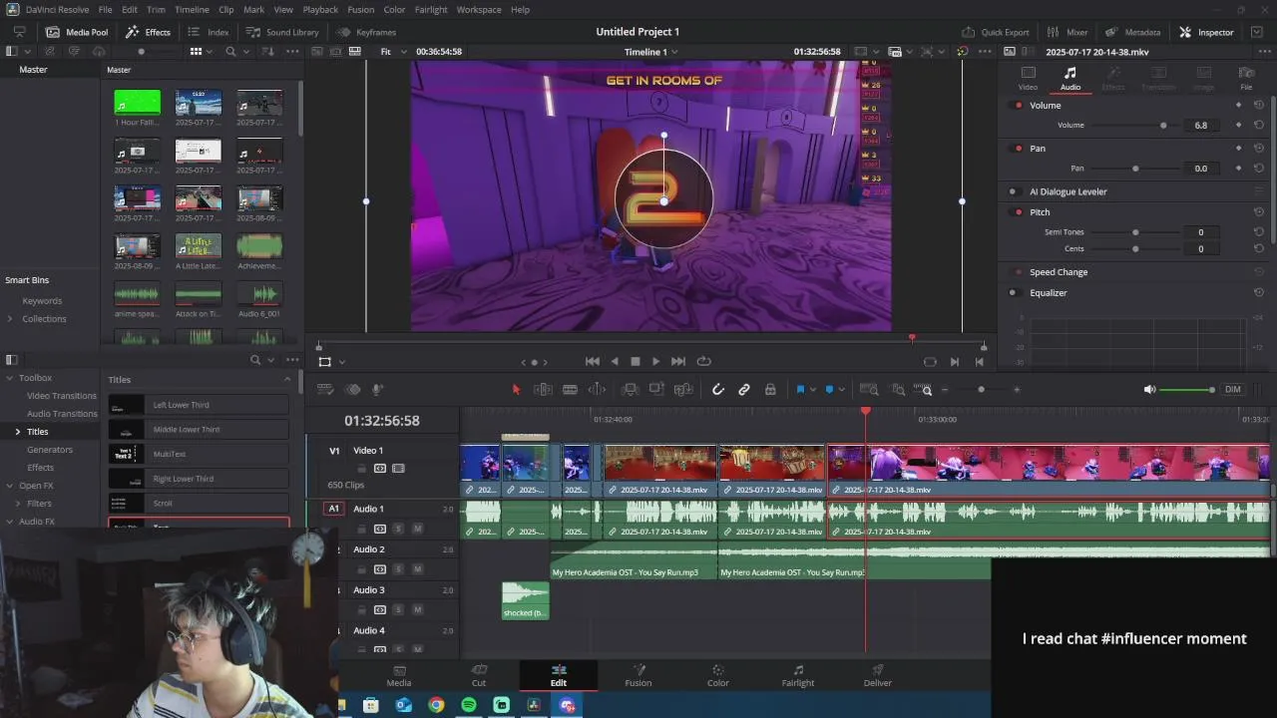Toggle the Media Pool panel button
Viewport: 1277px width, 718px height.
click(x=77, y=32)
